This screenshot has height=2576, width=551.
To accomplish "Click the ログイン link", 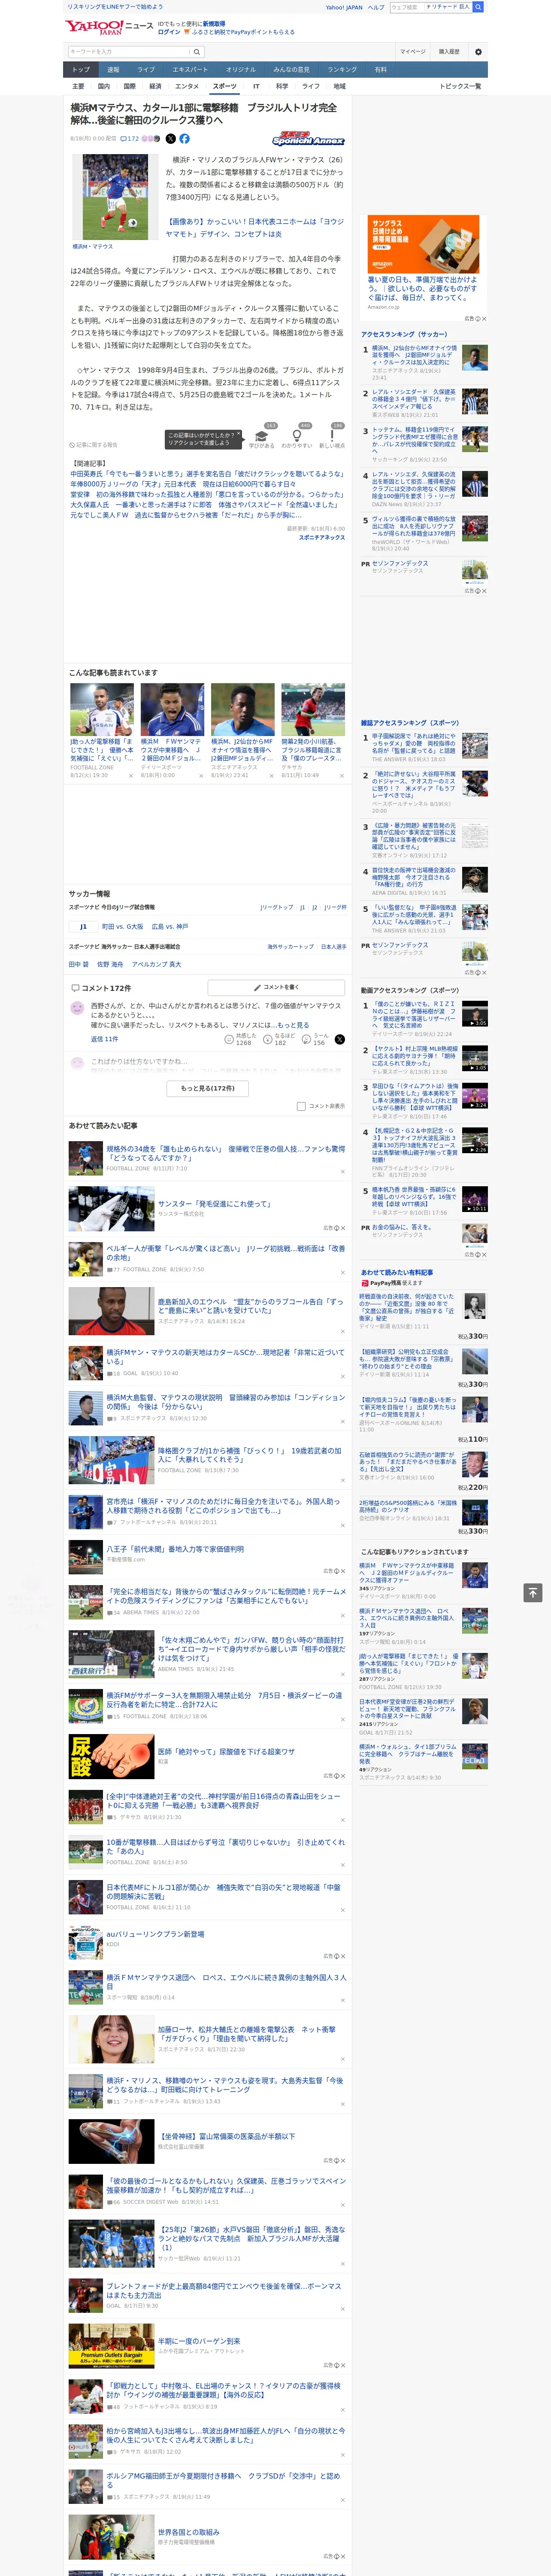I will click(169, 32).
